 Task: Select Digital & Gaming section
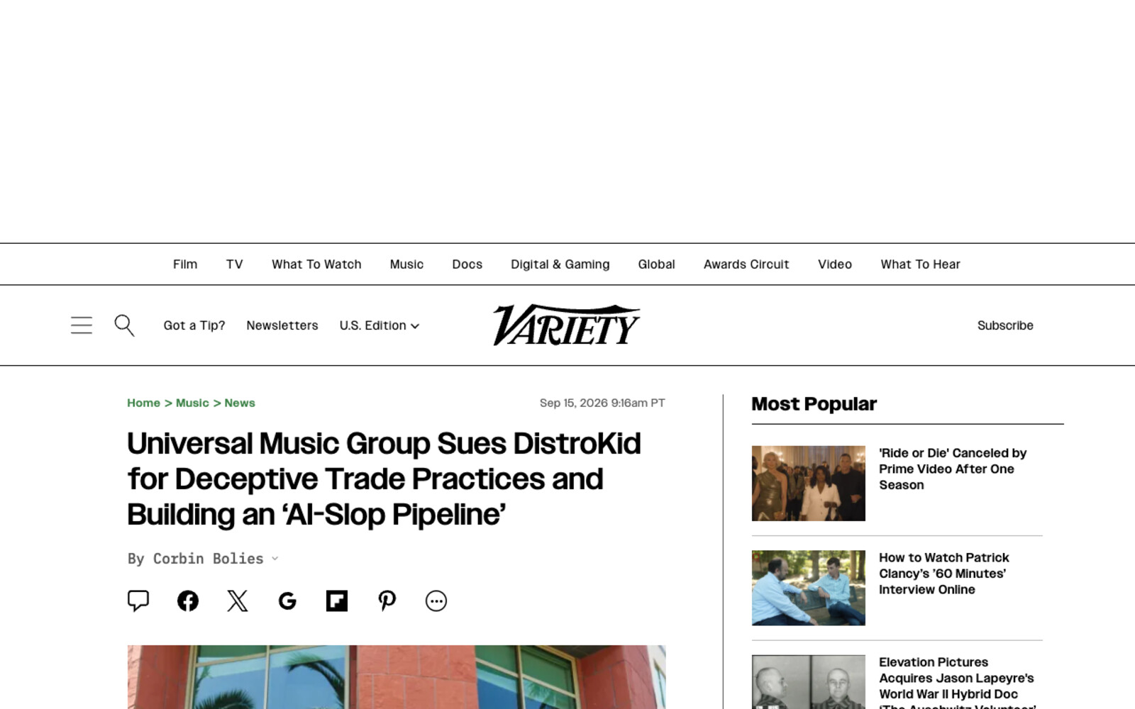pyautogui.click(x=560, y=264)
